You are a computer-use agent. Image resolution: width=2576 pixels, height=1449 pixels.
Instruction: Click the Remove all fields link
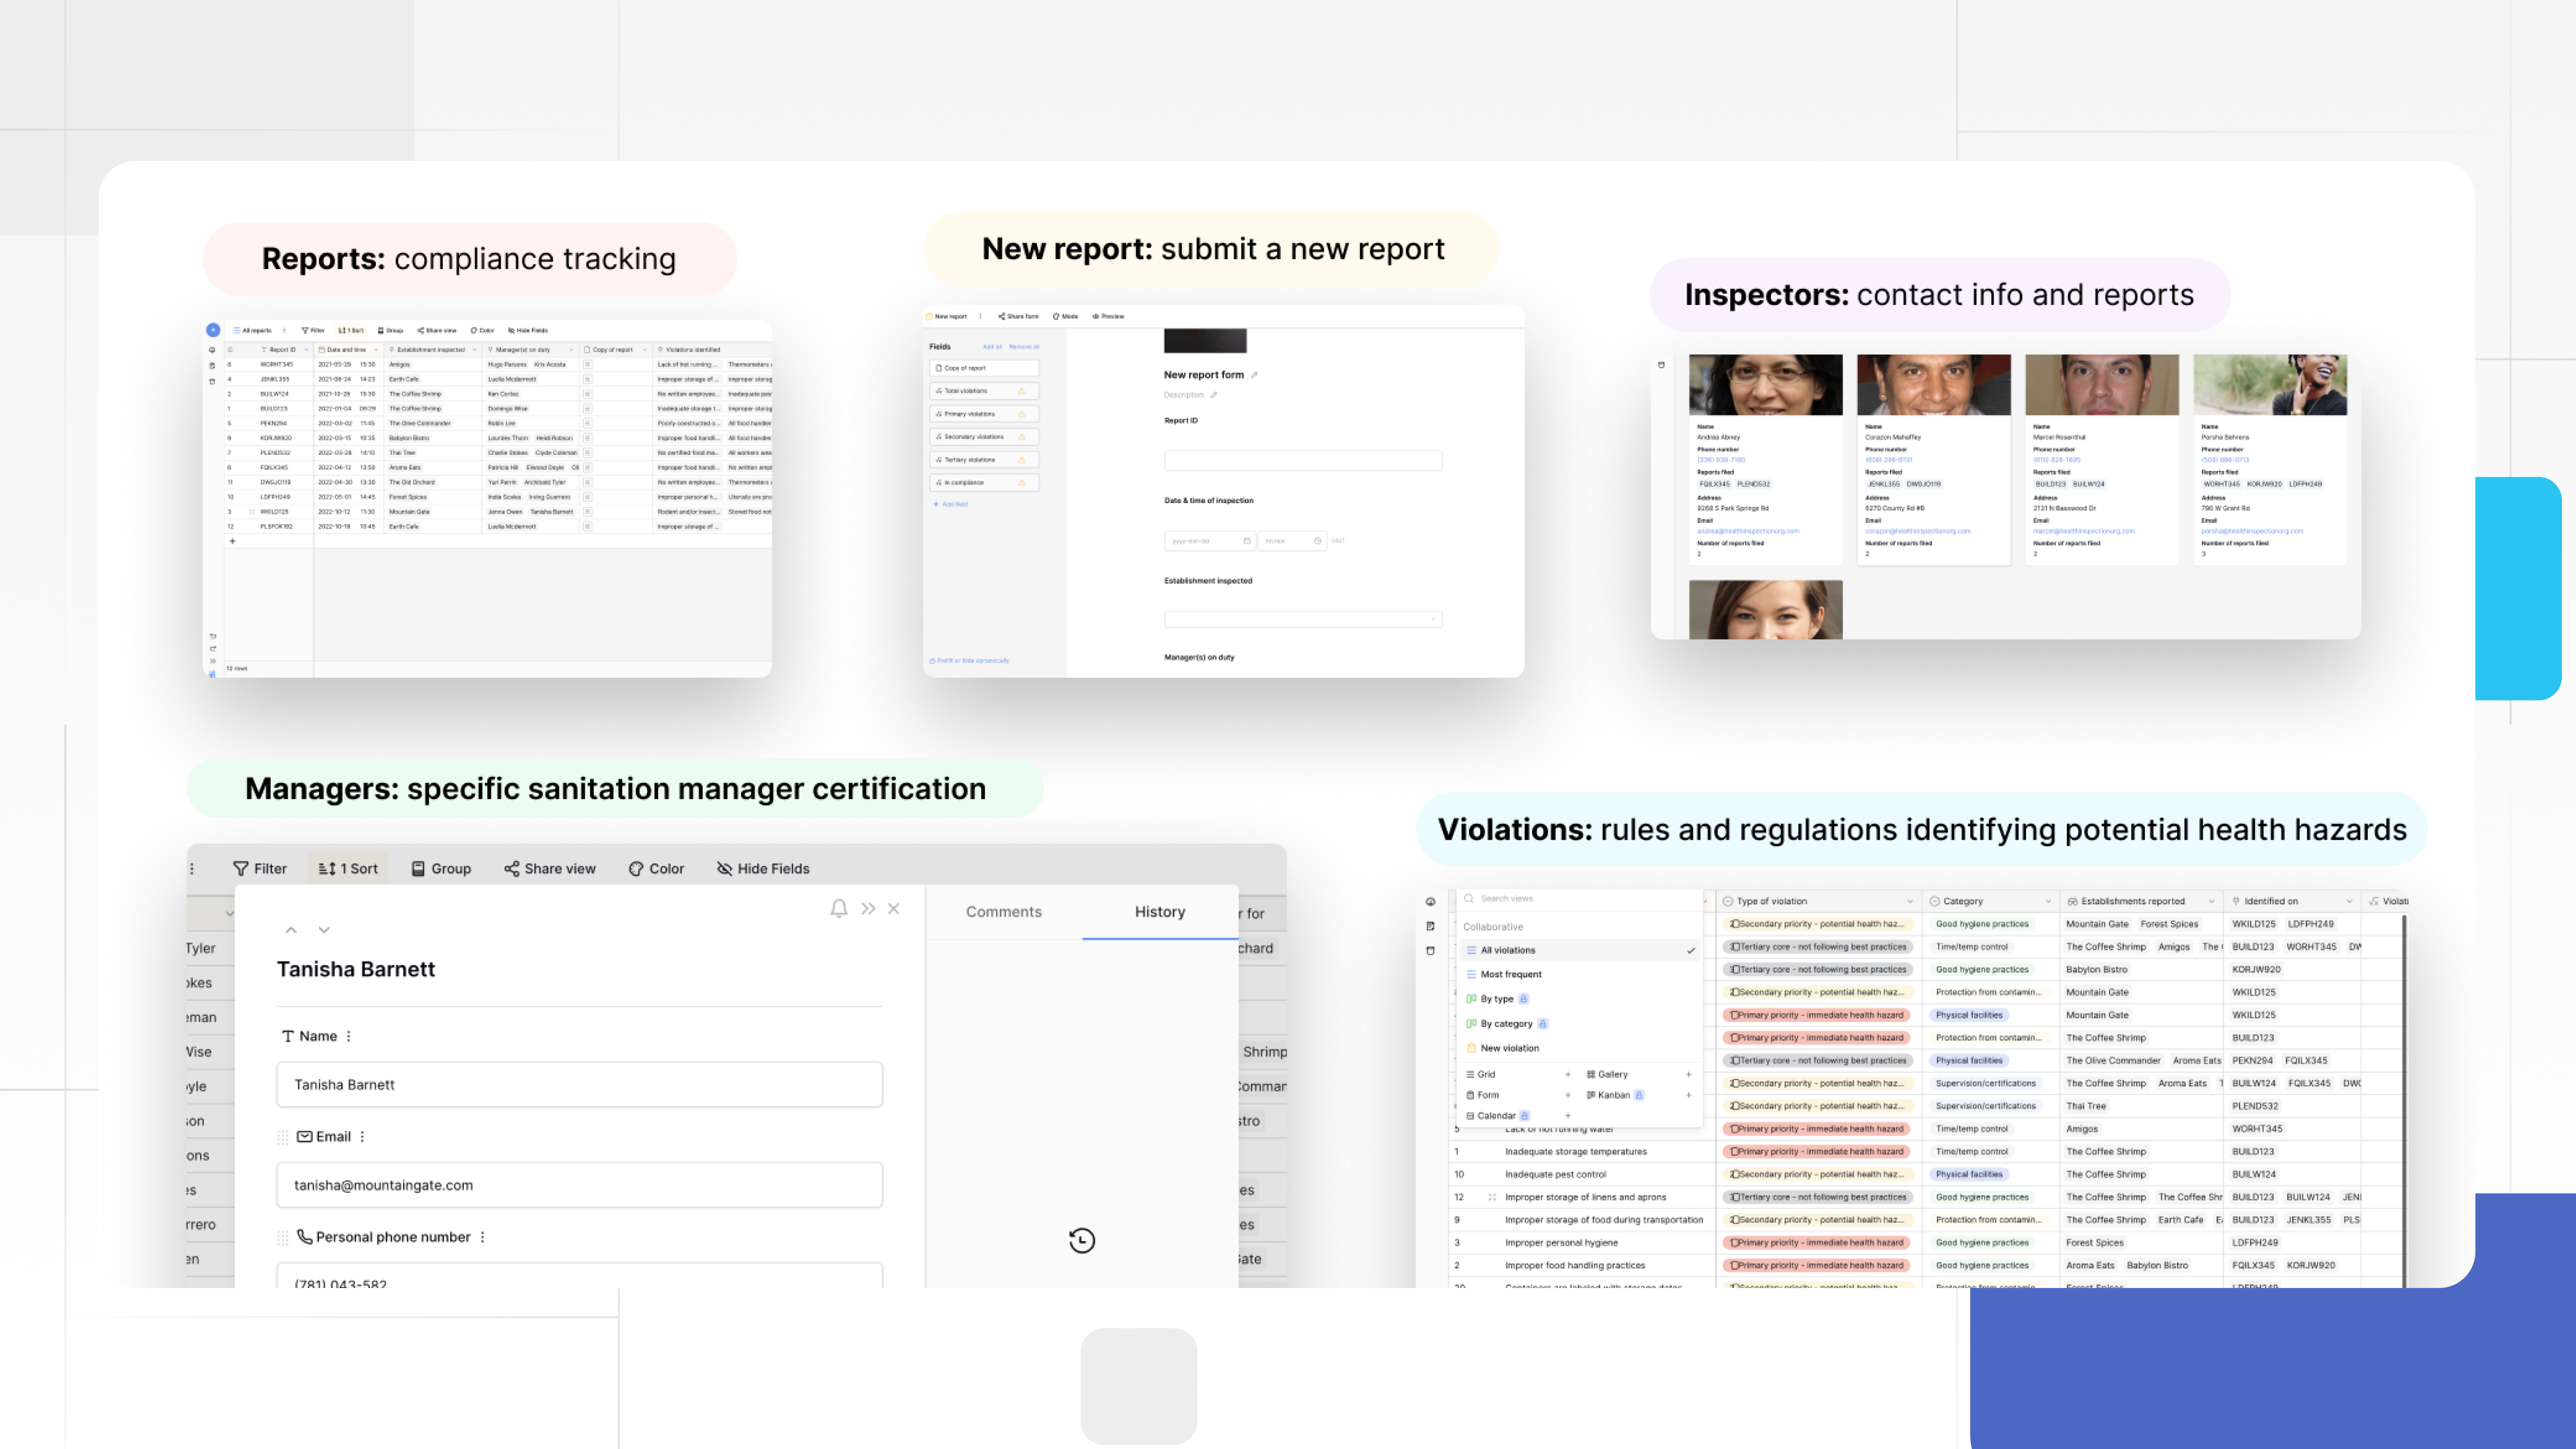[x=1024, y=347]
